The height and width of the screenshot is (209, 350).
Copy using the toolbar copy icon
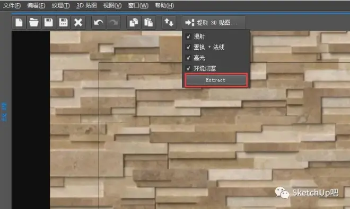tap(134, 23)
